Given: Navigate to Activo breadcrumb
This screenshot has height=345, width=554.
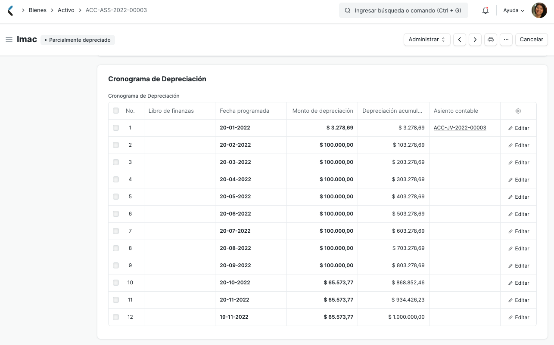Looking at the screenshot, I should 66,10.
